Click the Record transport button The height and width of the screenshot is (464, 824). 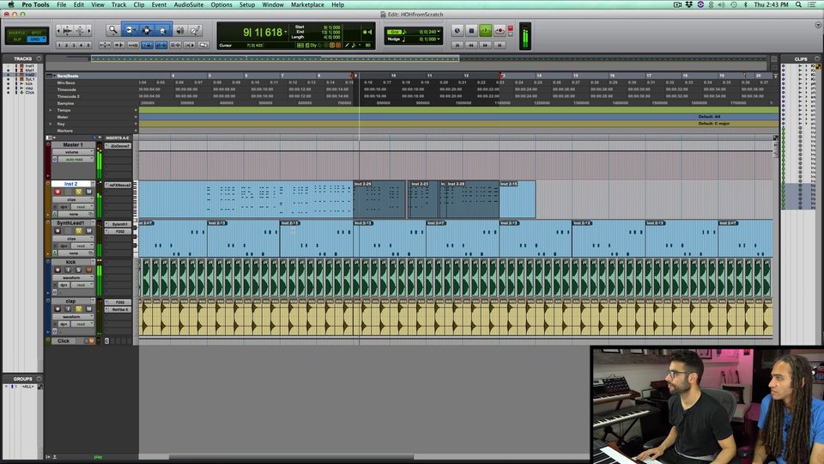pyautogui.click(x=500, y=31)
